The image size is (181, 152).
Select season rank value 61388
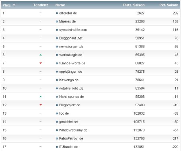(x=140, y=47)
